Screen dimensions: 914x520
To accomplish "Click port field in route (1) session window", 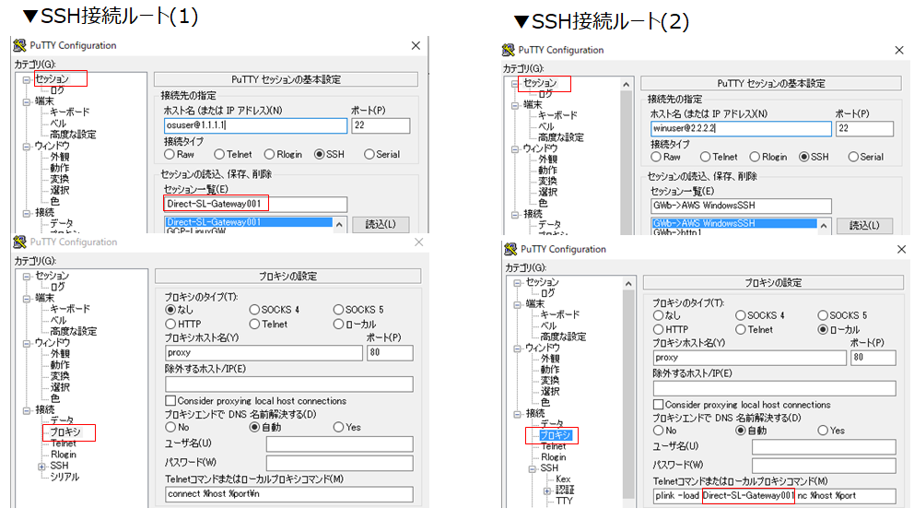I will pos(381,125).
